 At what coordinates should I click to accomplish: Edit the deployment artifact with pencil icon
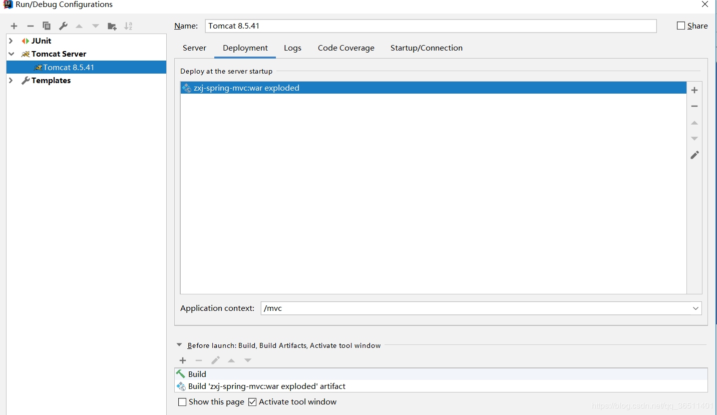[x=694, y=155]
